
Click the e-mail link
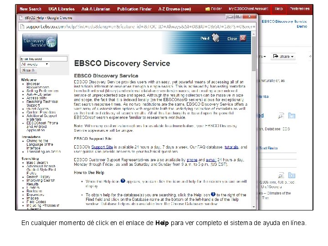[211, 160]
